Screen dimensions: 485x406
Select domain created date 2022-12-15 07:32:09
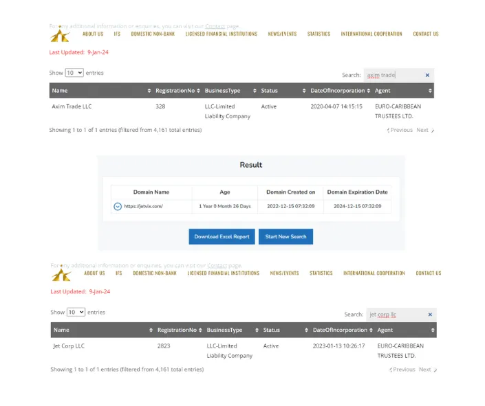pyautogui.click(x=291, y=206)
